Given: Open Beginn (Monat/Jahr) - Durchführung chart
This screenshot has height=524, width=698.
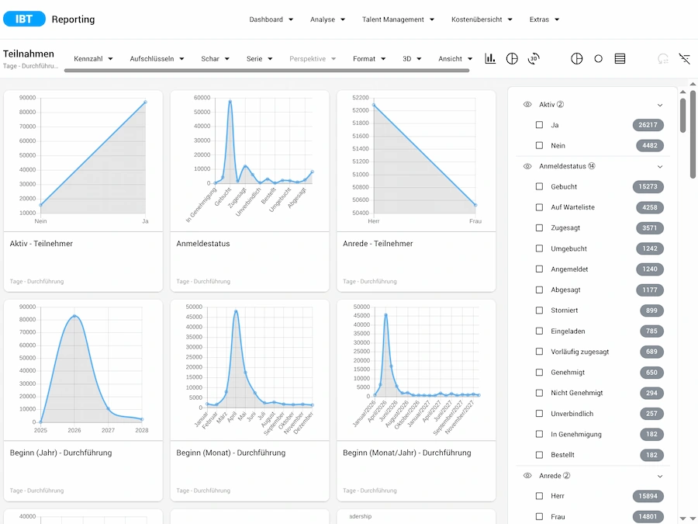Looking at the screenshot, I should tap(416, 400).
